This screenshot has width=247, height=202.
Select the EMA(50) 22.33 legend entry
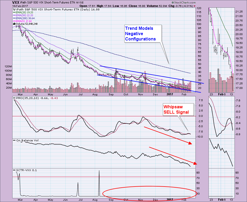23,15
